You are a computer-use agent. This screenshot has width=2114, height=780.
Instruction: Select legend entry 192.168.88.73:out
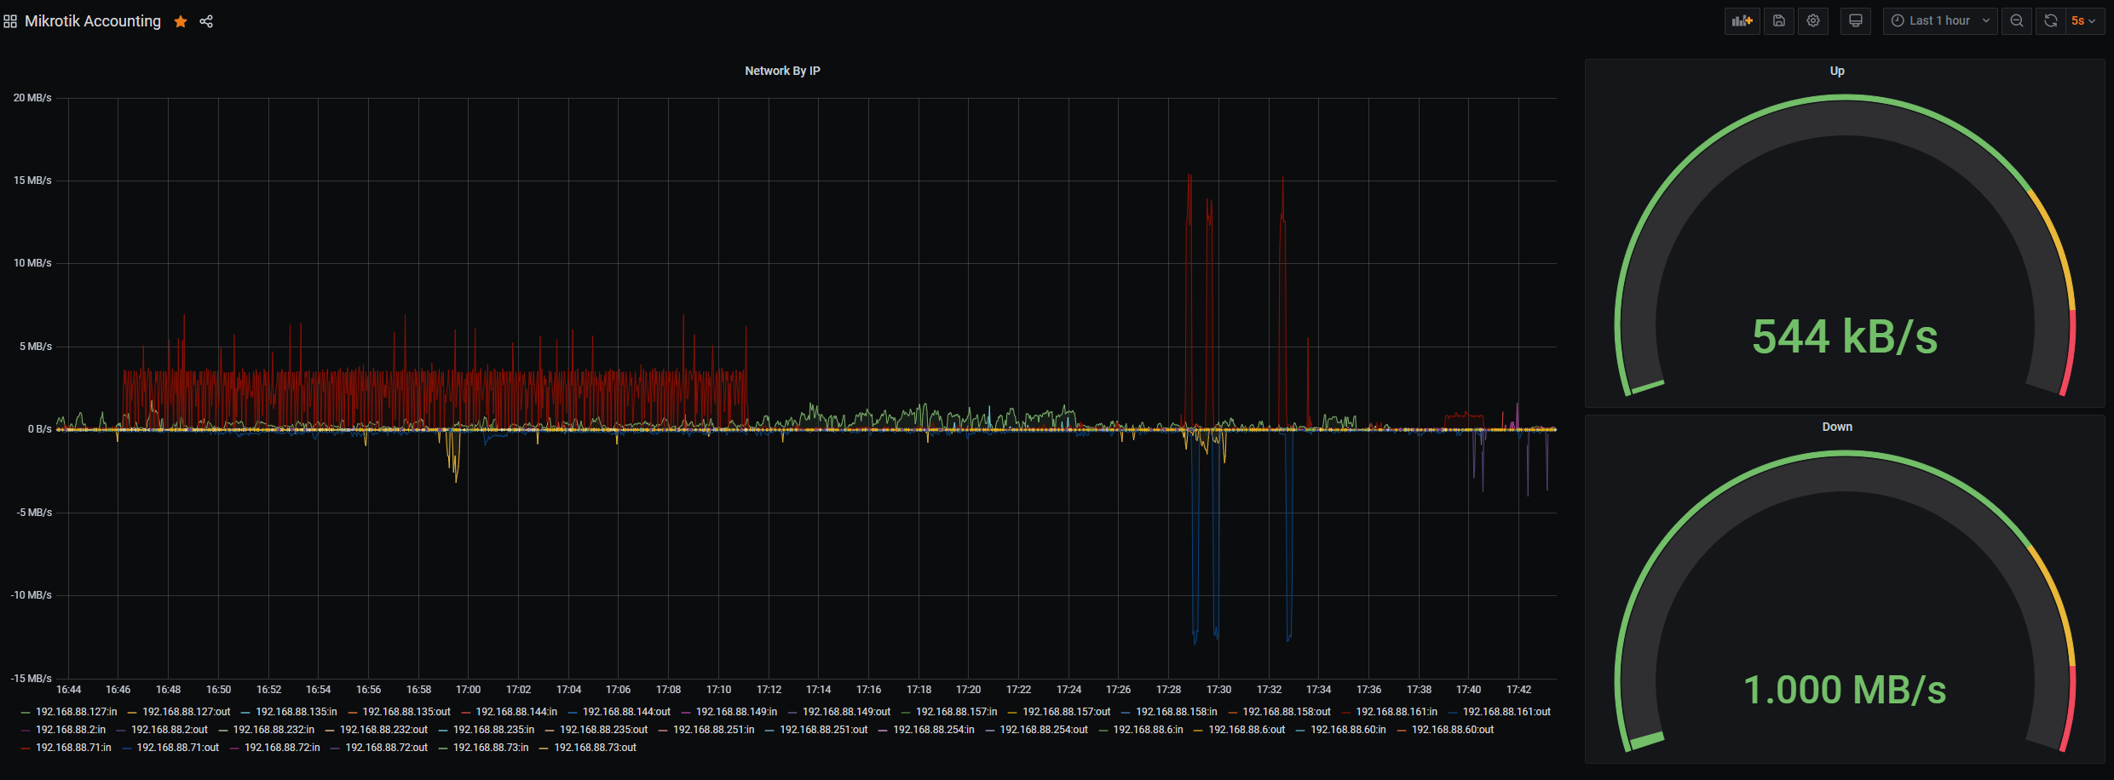click(595, 748)
